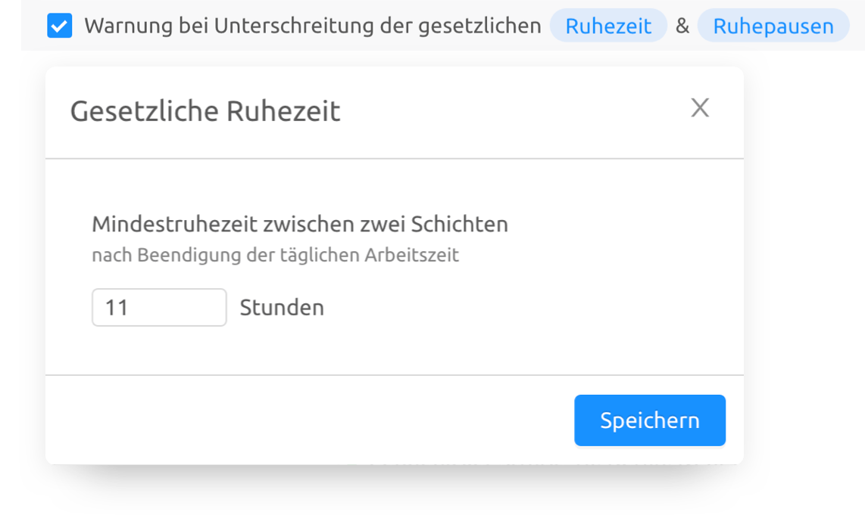Open the Ruhepausen settings link
The image size is (865, 515).
(x=773, y=26)
